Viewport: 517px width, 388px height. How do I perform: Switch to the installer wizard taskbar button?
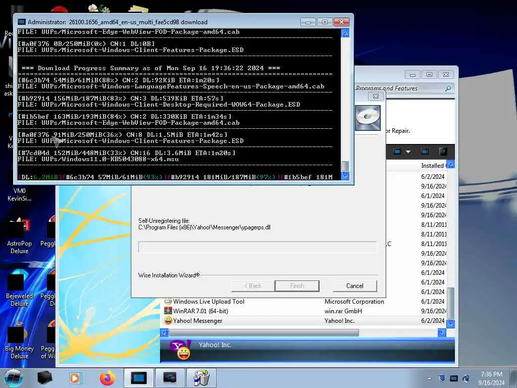coord(201,378)
